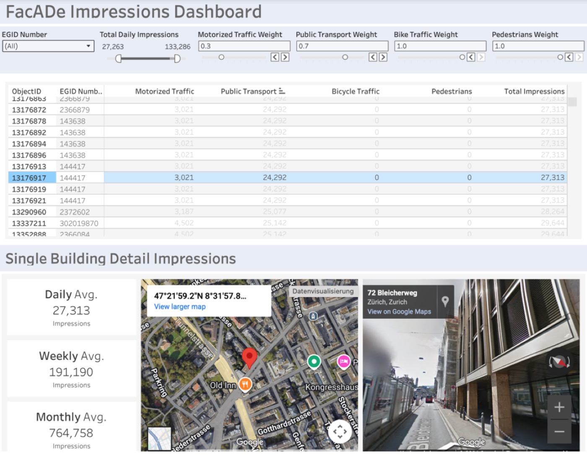587x455 pixels.
Task: Click the Weekly Avg. 191,190 impressions card
Action: tap(71, 369)
